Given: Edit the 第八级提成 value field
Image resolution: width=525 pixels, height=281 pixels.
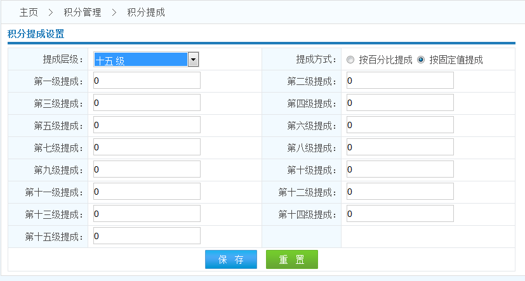Looking at the screenshot, I should point(400,147).
